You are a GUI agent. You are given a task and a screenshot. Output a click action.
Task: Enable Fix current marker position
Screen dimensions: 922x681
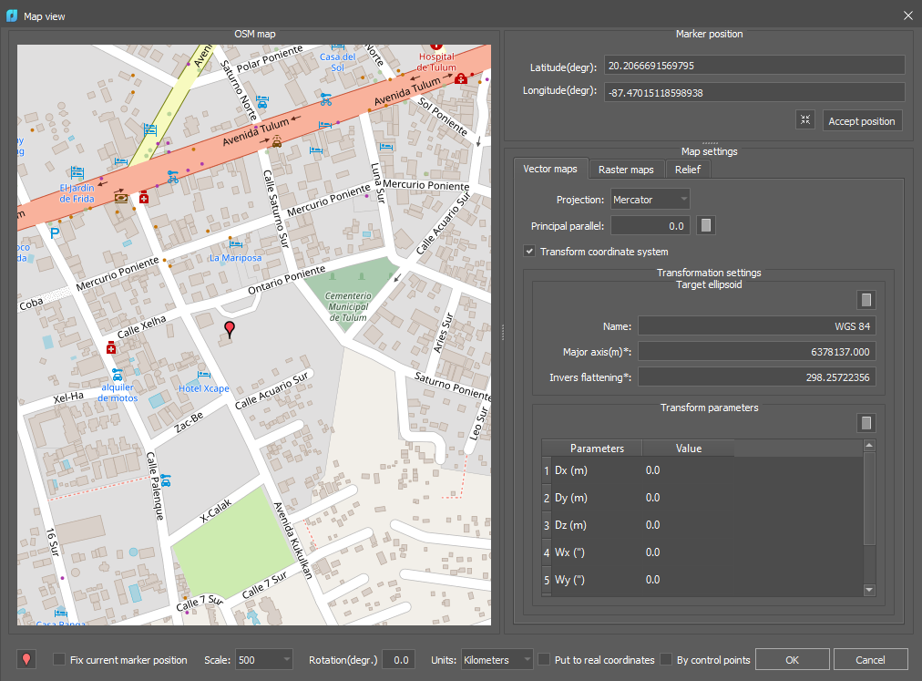click(57, 659)
